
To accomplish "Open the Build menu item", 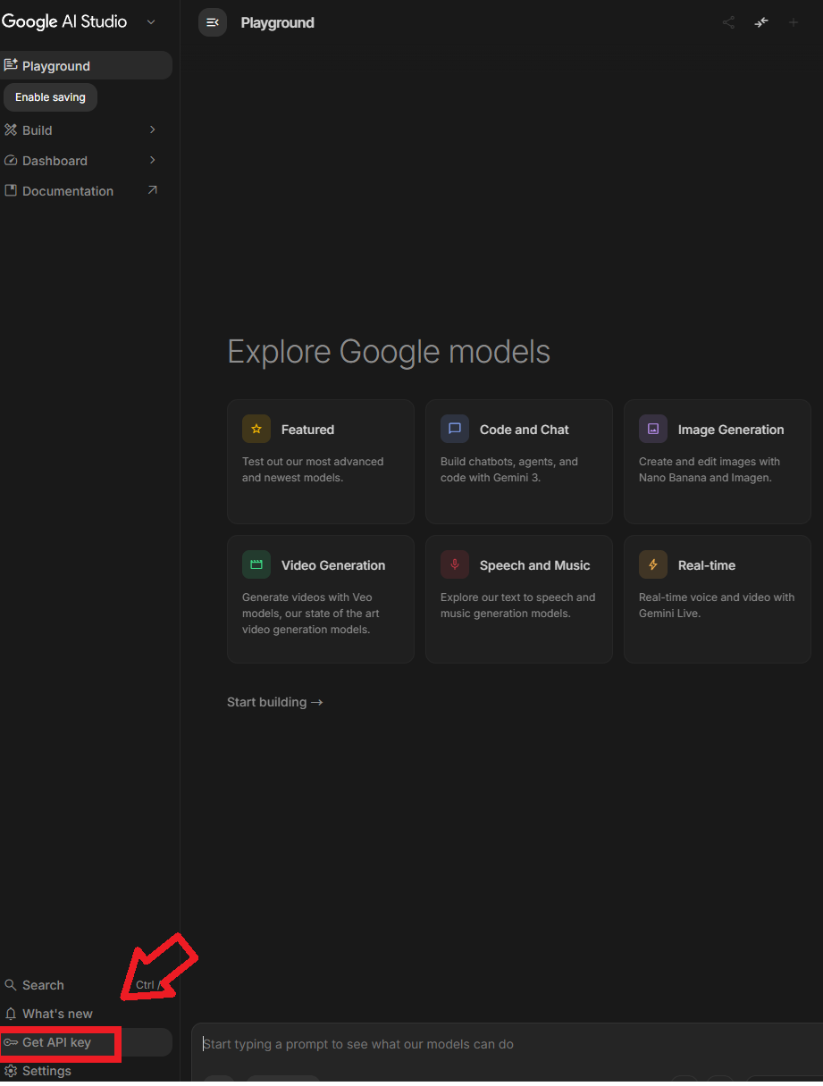I will click(86, 129).
